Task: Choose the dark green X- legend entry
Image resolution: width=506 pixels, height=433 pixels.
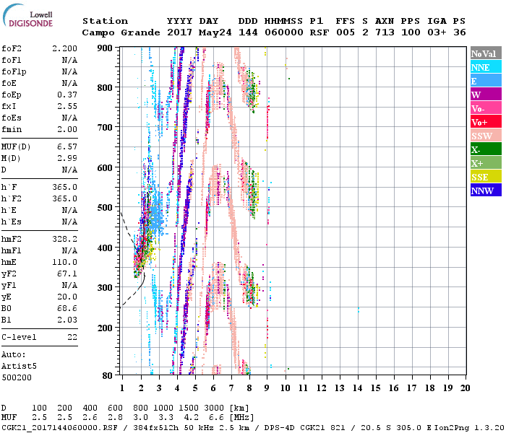Action: tap(484, 149)
